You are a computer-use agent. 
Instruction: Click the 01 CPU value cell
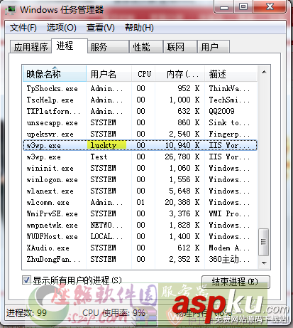click(x=140, y=202)
